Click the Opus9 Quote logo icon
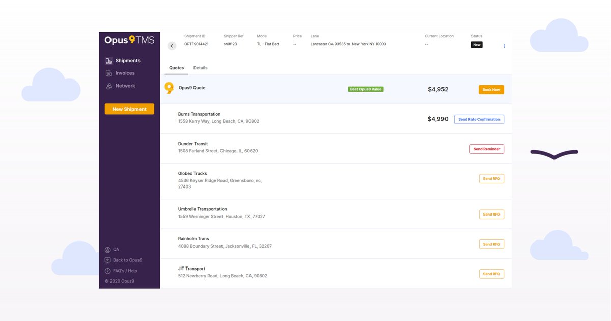 point(169,88)
